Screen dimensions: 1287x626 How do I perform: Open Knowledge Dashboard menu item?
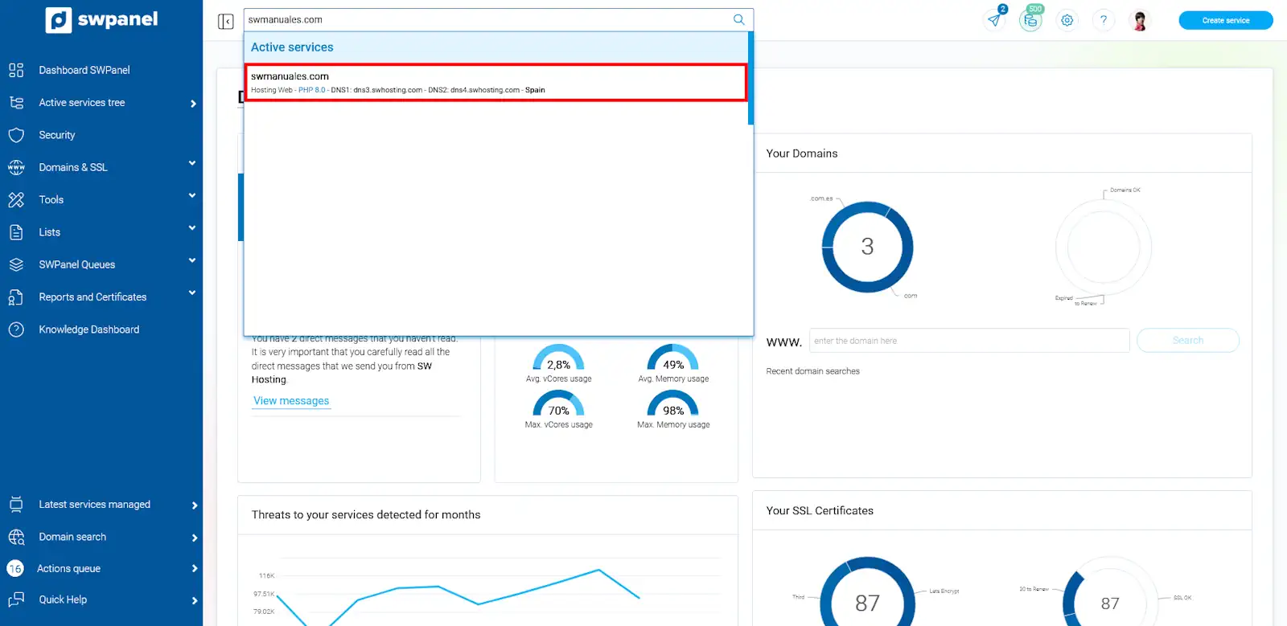pos(88,329)
